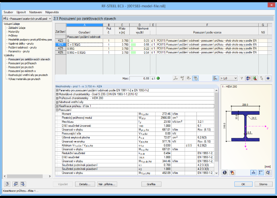Viewport: 277px width, 198px height.
Task: Select 'Výkaz materiálu po prutech'
Action: (24, 79)
